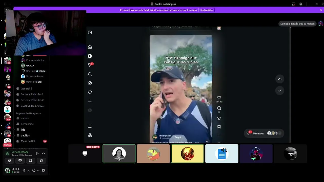Open Instagram logo in the shared stream
The image size is (324, 182).
(90, 32)
